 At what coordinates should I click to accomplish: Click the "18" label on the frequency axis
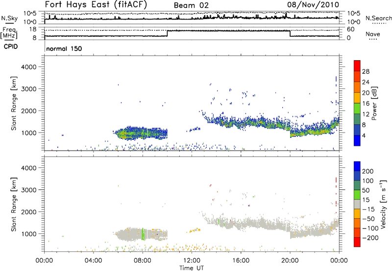pyautogui.click(x=33, y=29)
